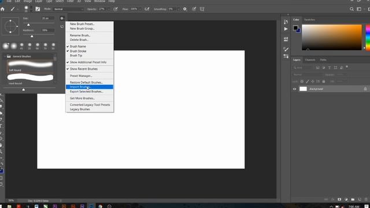Viewport: 370px width, 208px height.
Task: Open the Opacity value dropdown arrow
Action: [x=108, y=9]
